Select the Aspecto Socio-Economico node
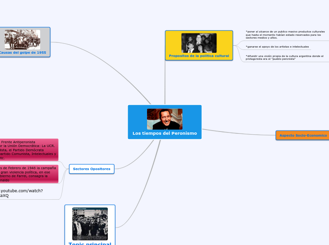This screenshot has width=329, height=245. (303, 135)
